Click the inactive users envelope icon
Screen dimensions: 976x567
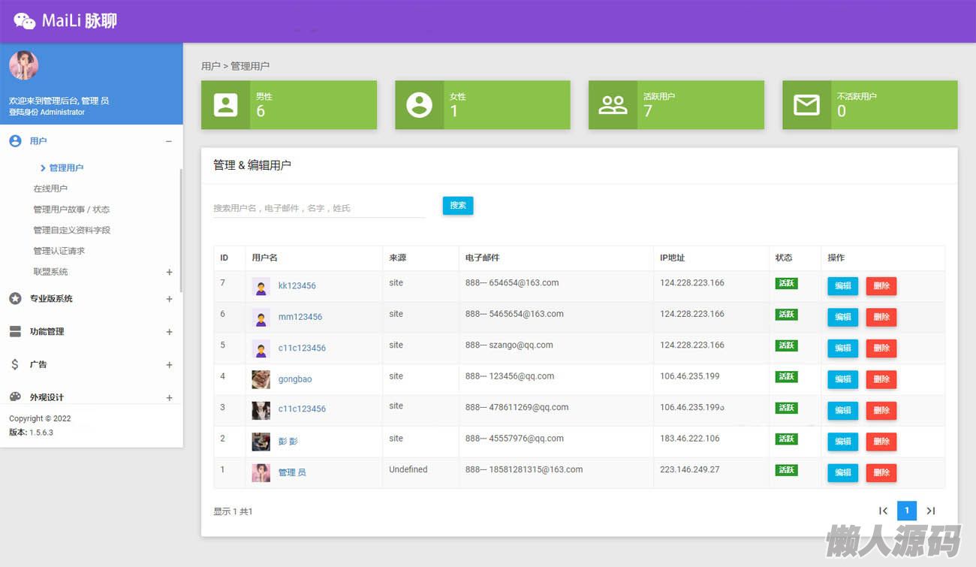click(806, 105)
